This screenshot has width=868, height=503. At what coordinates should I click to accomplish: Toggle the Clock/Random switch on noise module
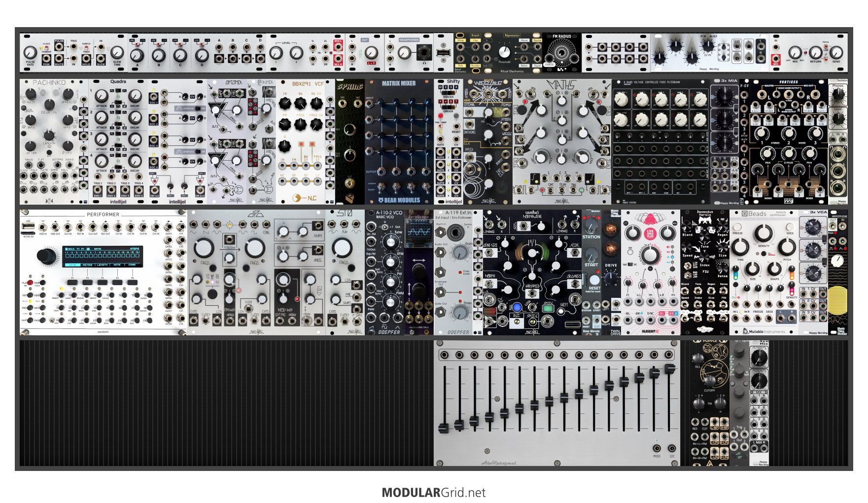pyautogui.click(x=46, y=47)
